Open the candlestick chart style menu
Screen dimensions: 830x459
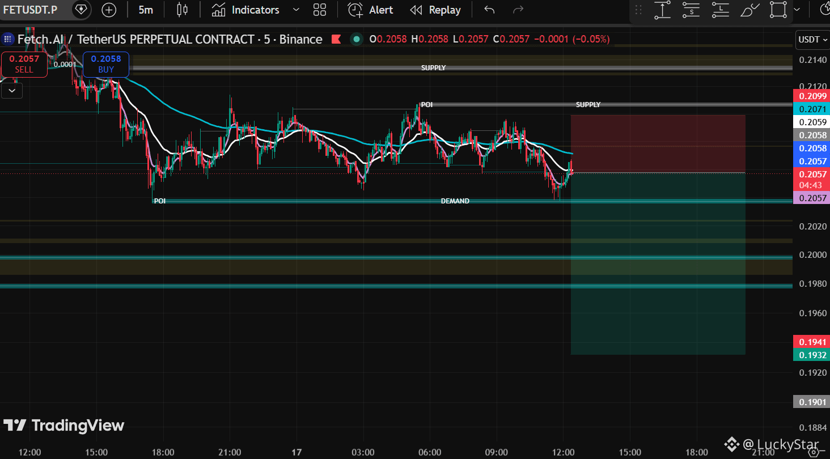click(182, 10)
